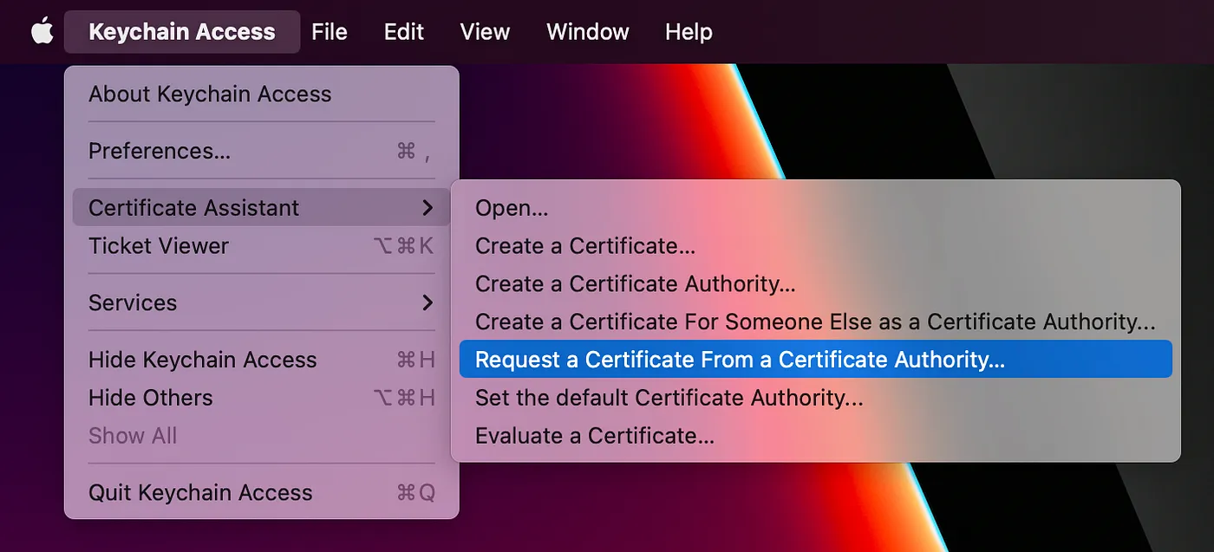Image resolution: width=1214 pixels, height=552 pixels.
Task: Choose Set the default Certificate Authority…
Action: [815, 398]
